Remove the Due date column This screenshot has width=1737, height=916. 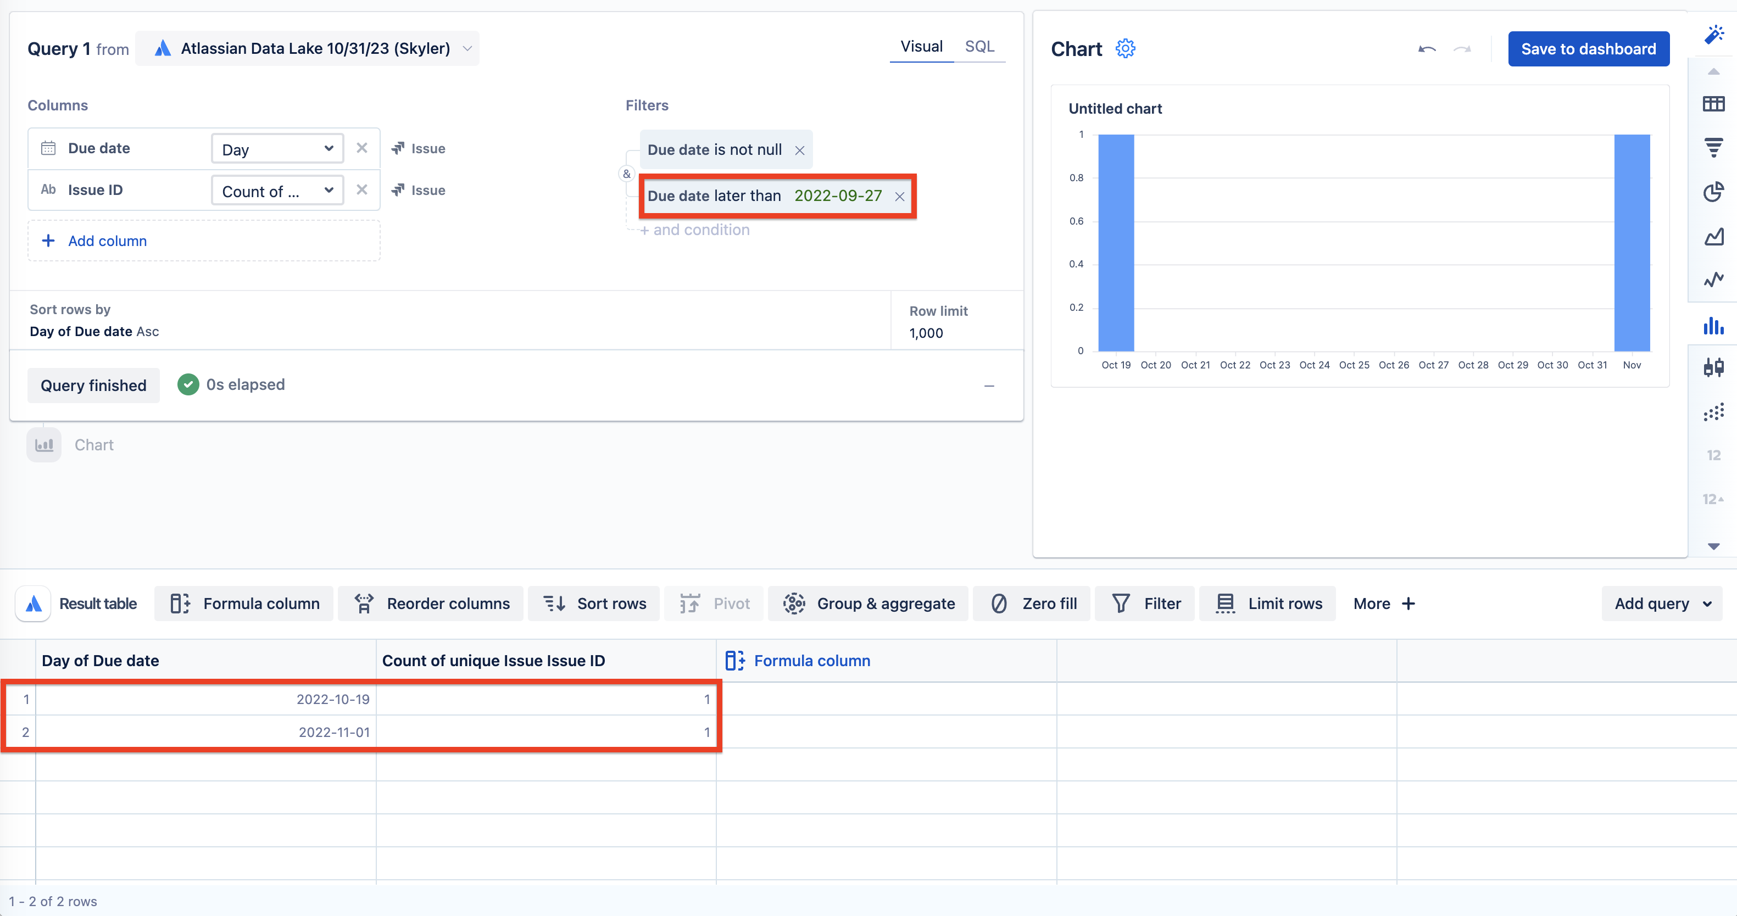pyautogui.click(x=362, y=148)
